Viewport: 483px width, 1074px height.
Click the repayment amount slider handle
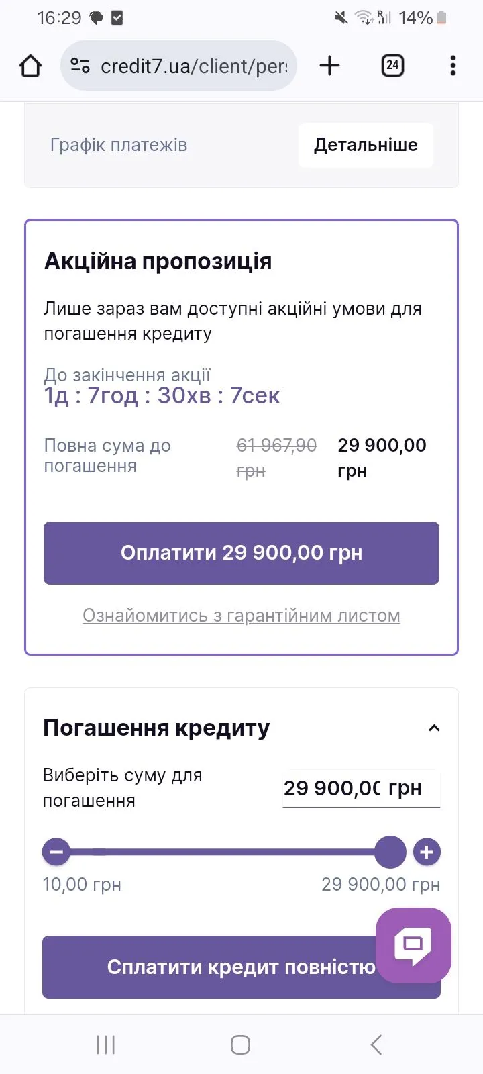[x=390, y=852]
